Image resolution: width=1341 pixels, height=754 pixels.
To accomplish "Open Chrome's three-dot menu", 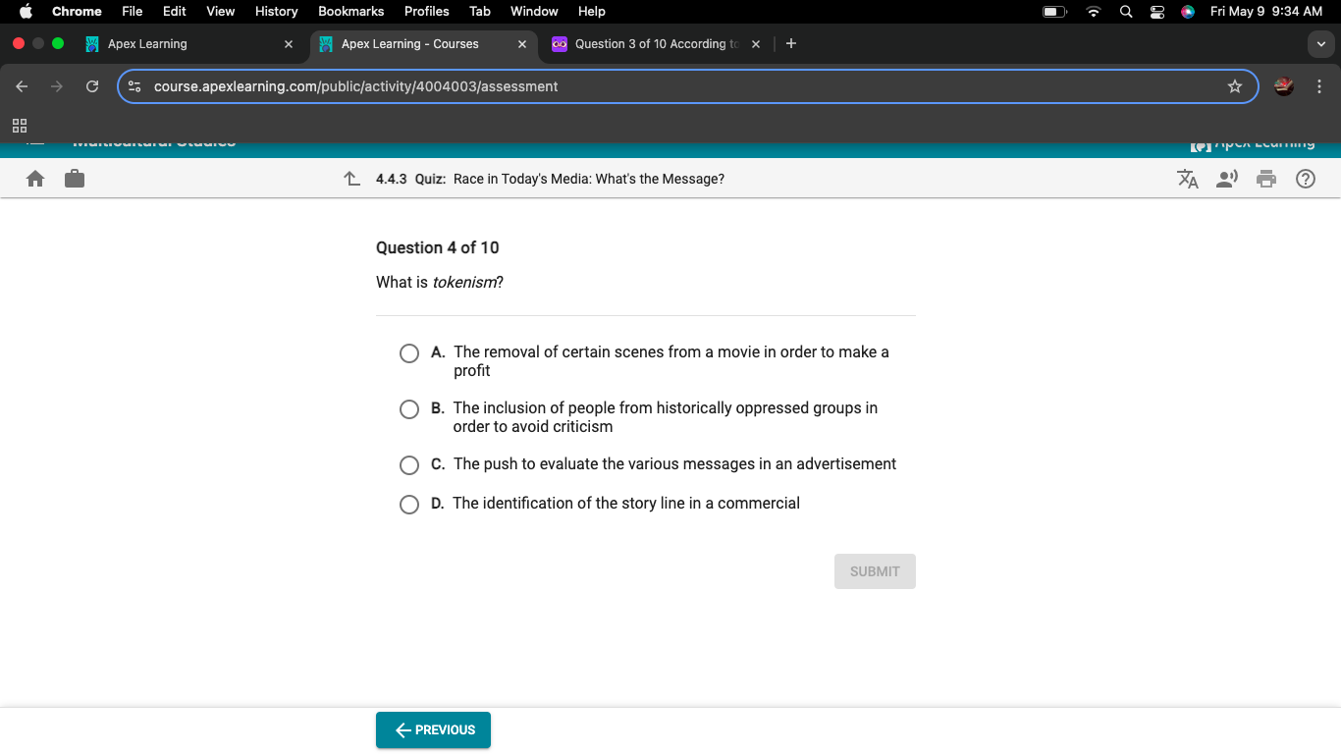I will [1319, 86].
